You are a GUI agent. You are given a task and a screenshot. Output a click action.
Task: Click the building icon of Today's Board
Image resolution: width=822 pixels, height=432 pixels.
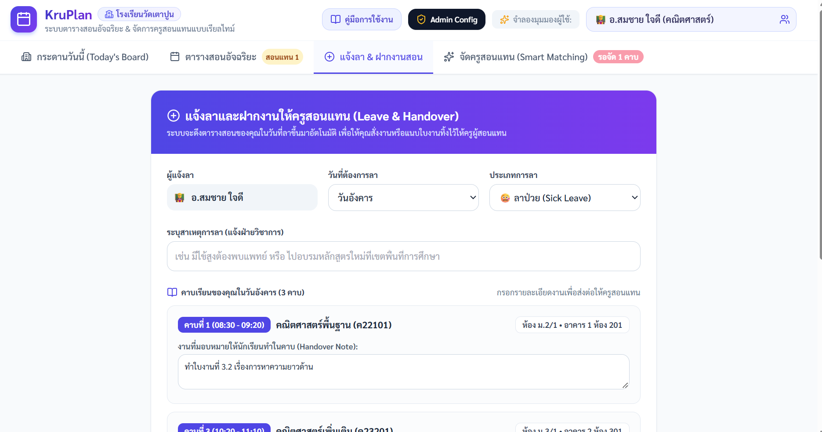(x=26, y=57)
